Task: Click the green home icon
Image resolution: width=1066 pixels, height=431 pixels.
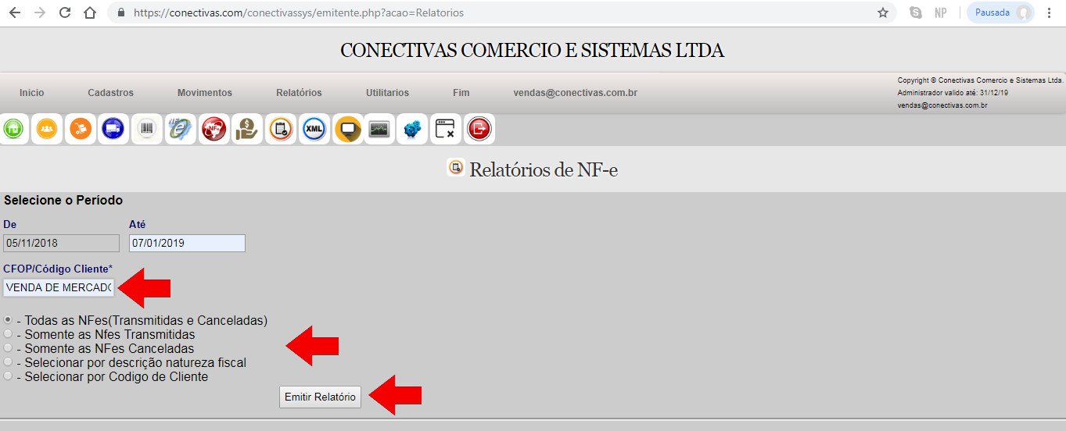Action: (14, 129)
